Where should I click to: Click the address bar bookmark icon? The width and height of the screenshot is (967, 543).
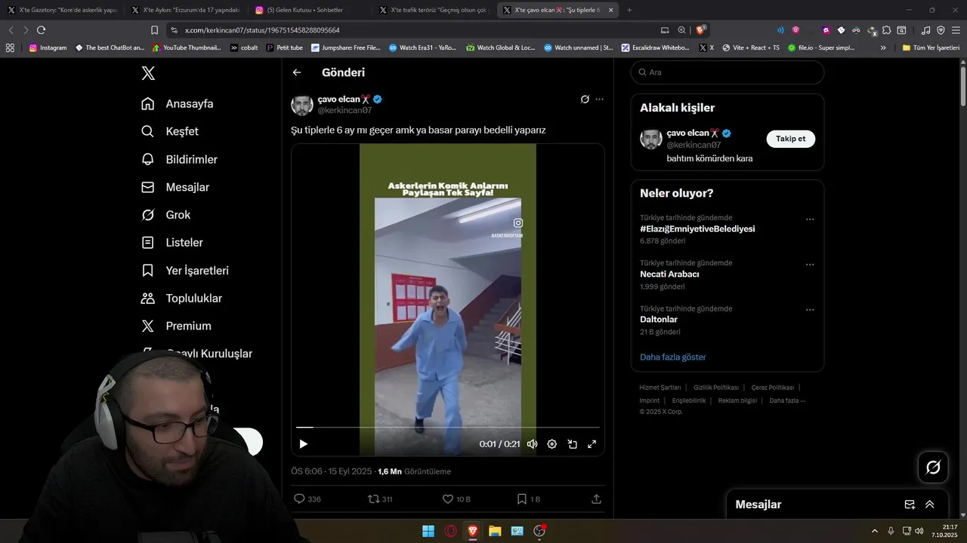(154, 30)
